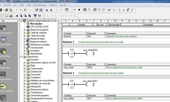Click the insert coil ladder icon
Image resolution: width=170 pixels, height=102 pixels.
[x=70, y=16]
